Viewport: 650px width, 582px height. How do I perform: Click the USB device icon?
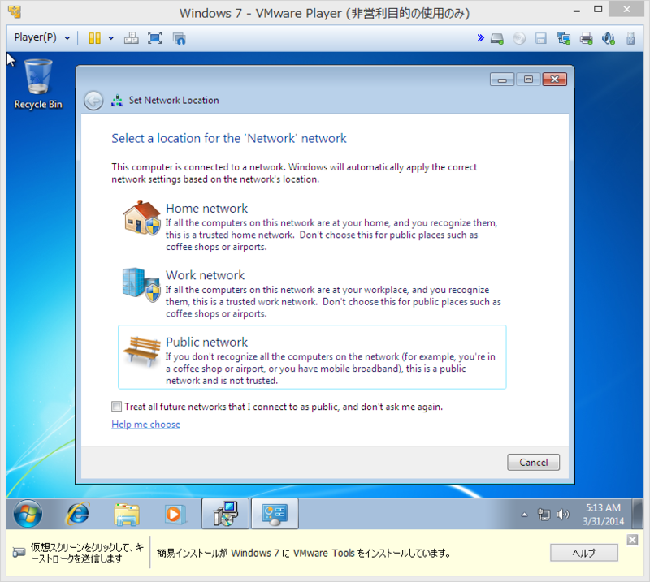(630, 38)
